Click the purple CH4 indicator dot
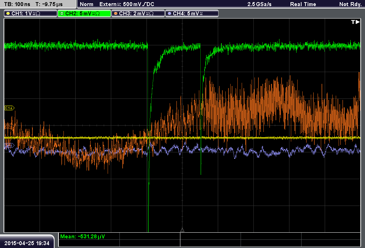365x248 pixels. click(x=169, y=14)
